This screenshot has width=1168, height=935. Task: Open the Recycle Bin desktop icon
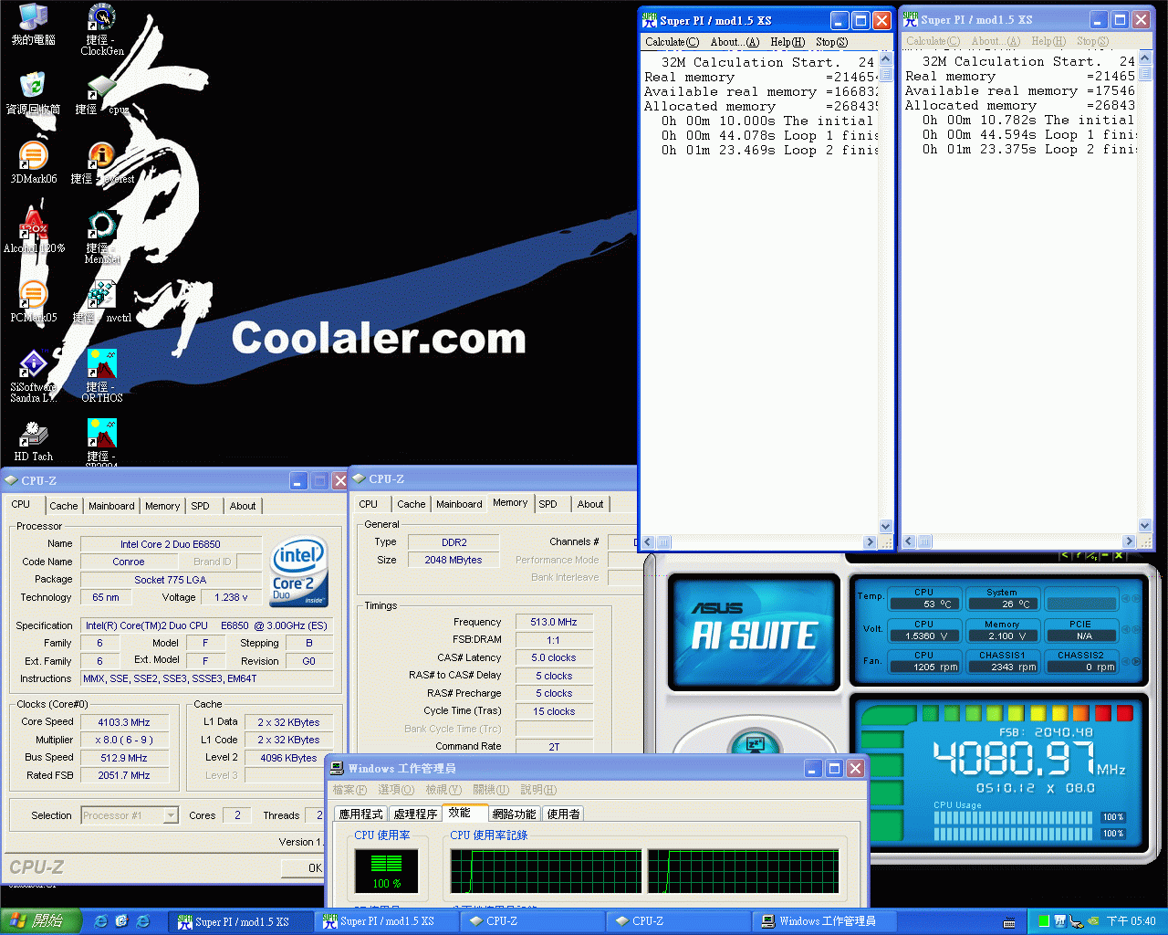34,93
